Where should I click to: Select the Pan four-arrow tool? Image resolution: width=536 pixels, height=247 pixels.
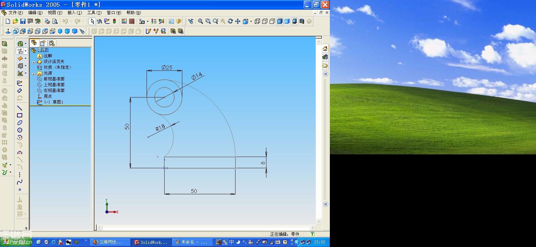point(237,21)
